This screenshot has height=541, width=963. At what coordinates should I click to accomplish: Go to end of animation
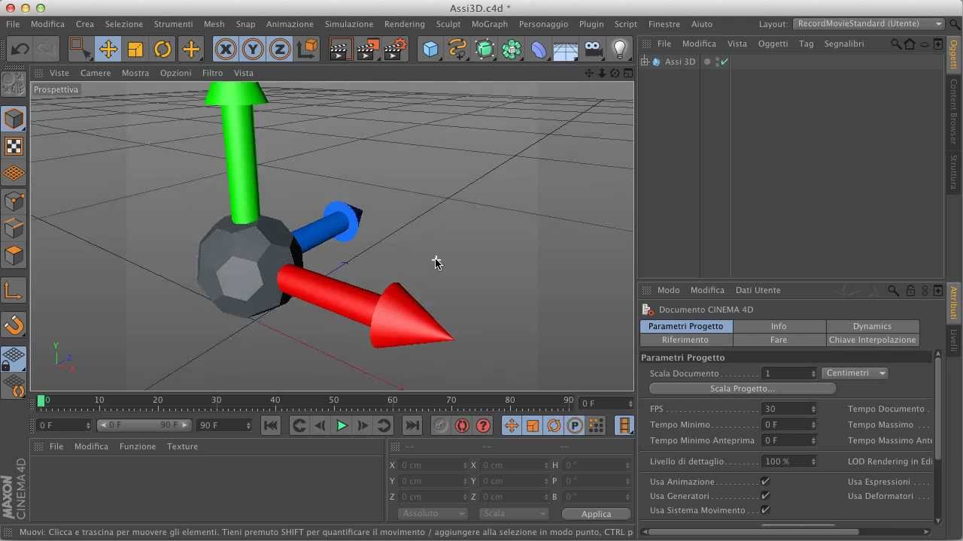[x=412, y=425]
